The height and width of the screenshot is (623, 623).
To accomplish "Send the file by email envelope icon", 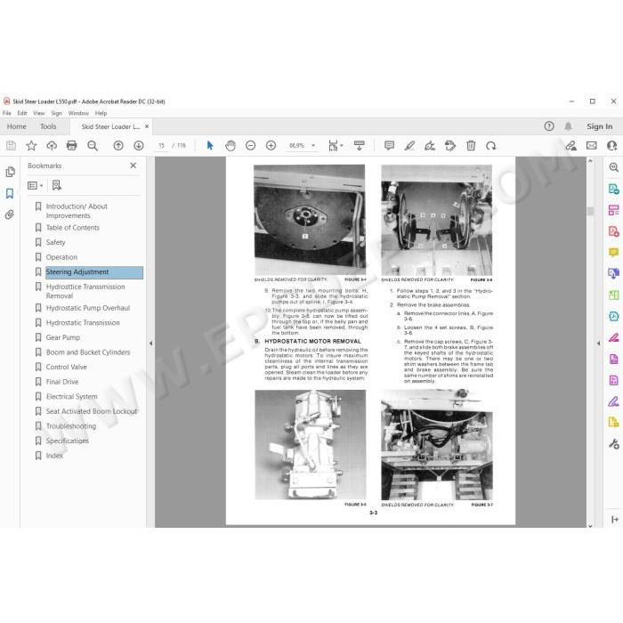I will point(592,146).
